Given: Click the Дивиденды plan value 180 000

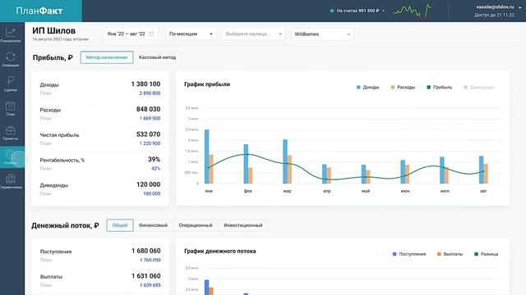Looking at the screenshot, I should [151, 193].
